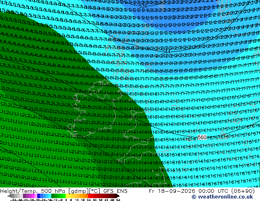Viewport: 260px width, 201px height.
Task: Select the dark blue swatch in the legend
Action: point(39,196)
